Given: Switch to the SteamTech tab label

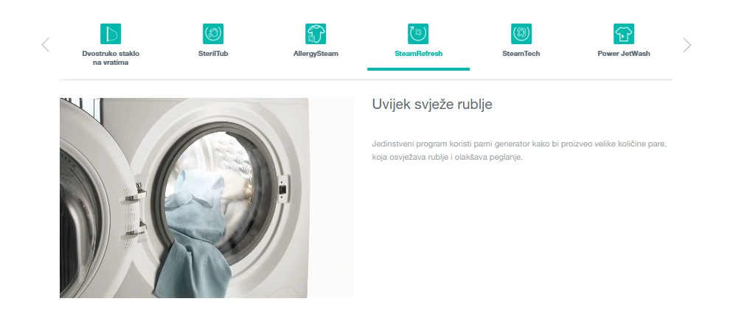Looking at the screenshot, I should (521, 54).
